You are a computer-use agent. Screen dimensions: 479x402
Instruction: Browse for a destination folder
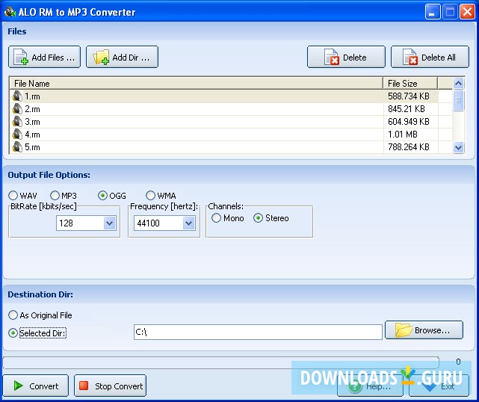pos(424,330)
